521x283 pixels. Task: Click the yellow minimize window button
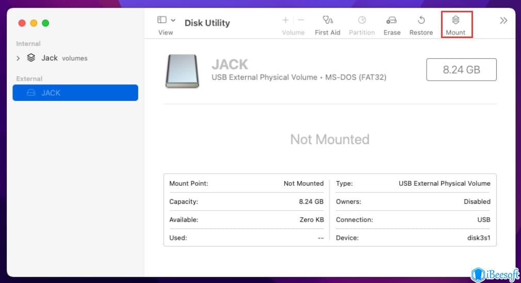point(34,23)
